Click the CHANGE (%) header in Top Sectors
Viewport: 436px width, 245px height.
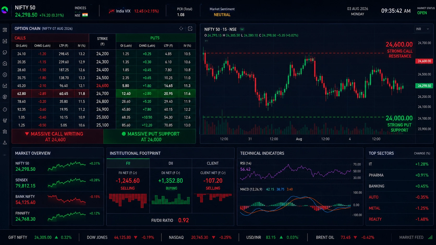click(x=422, y=153)
